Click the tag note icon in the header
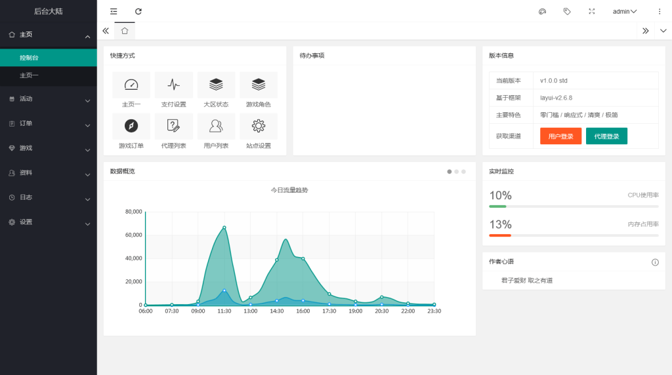Image resolution: width=672 pixels, height=375 pixels. click(567, 12)
